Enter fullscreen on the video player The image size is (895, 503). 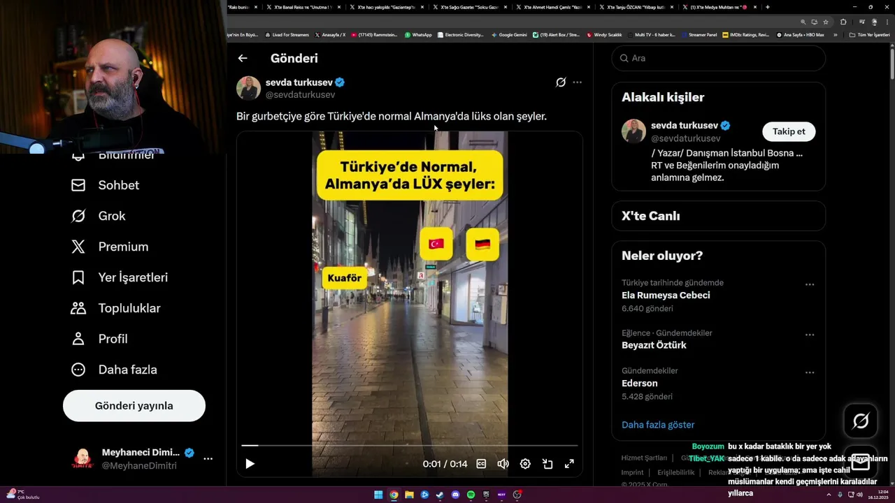point(569,464)
